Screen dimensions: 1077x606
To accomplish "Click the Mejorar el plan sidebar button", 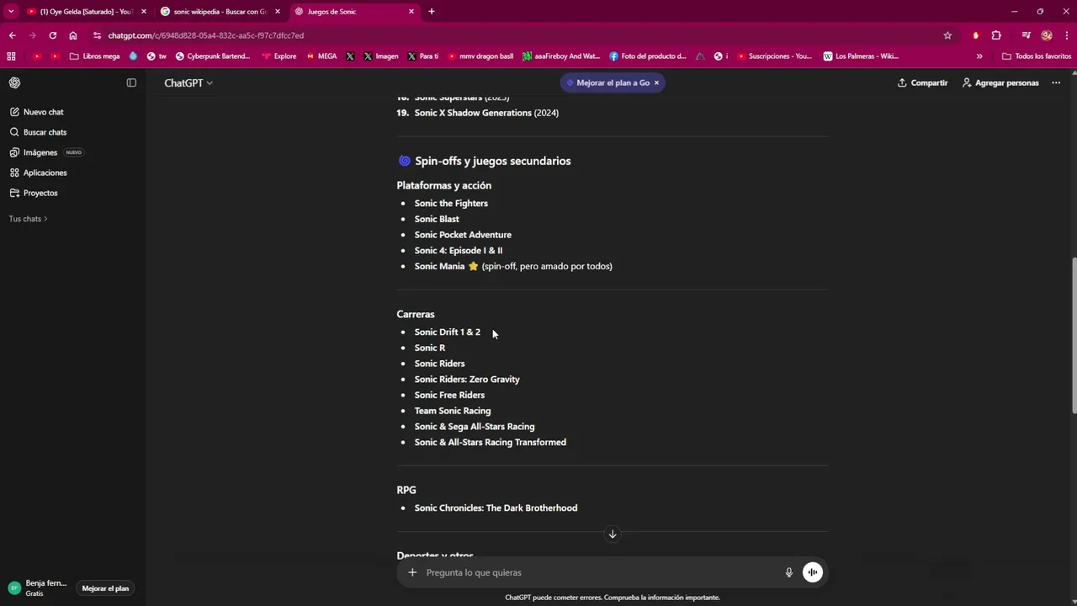I will click(105, 588).
